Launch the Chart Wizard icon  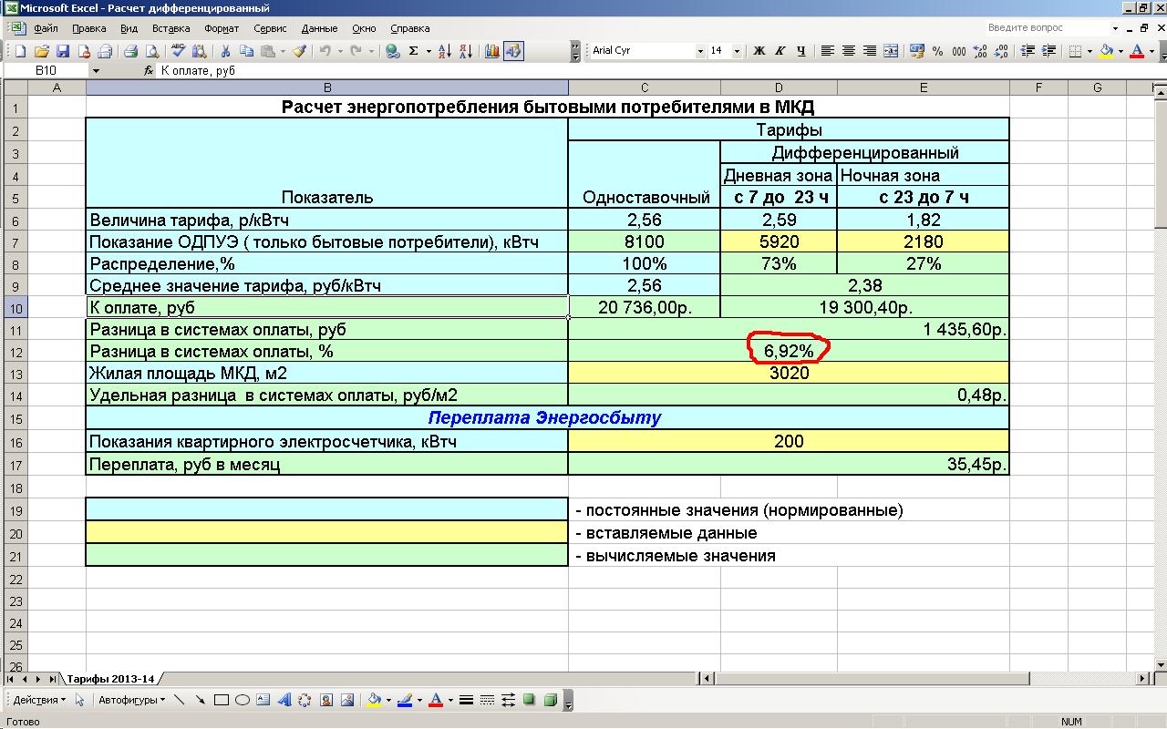tap(492, 51)
